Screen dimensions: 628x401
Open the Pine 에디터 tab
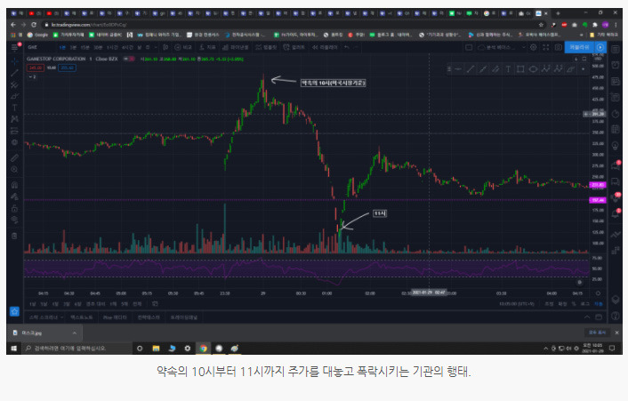[x=115, y=317]
